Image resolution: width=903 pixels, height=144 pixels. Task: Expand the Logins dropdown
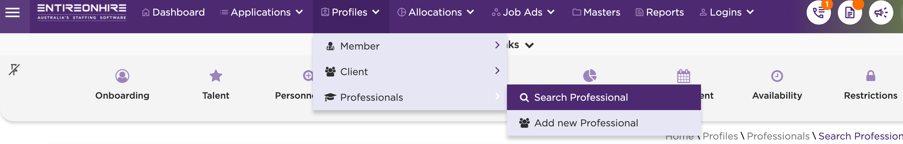[x=726, y=12]
